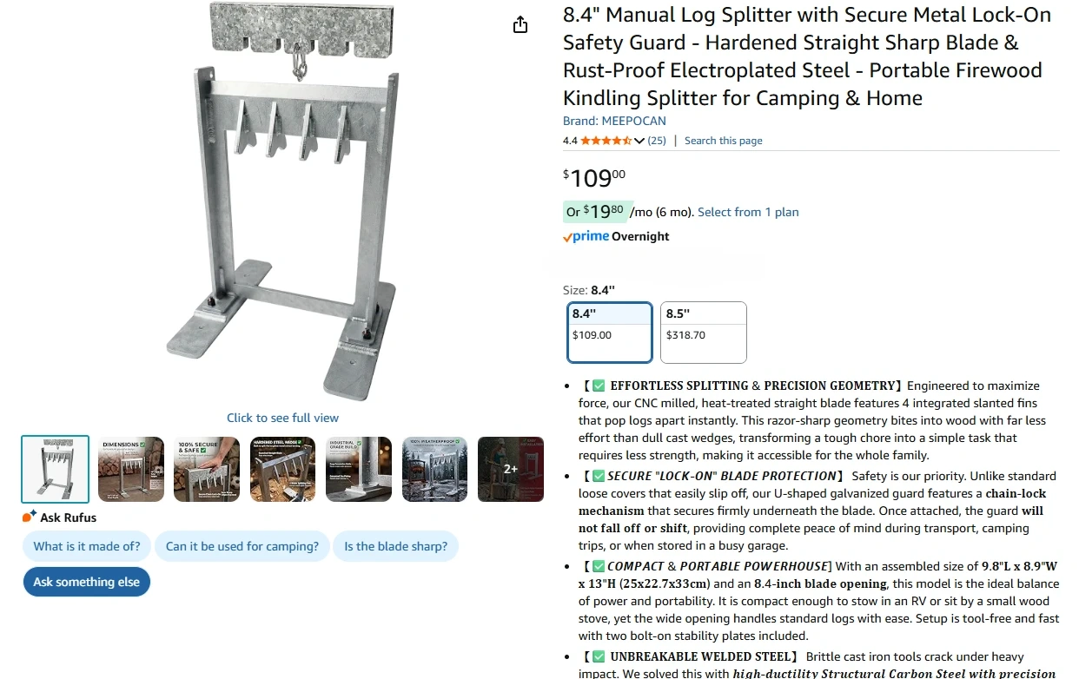View the 100% Secure & Safe thumbnail
The image size is (1079, 679).
207,469
